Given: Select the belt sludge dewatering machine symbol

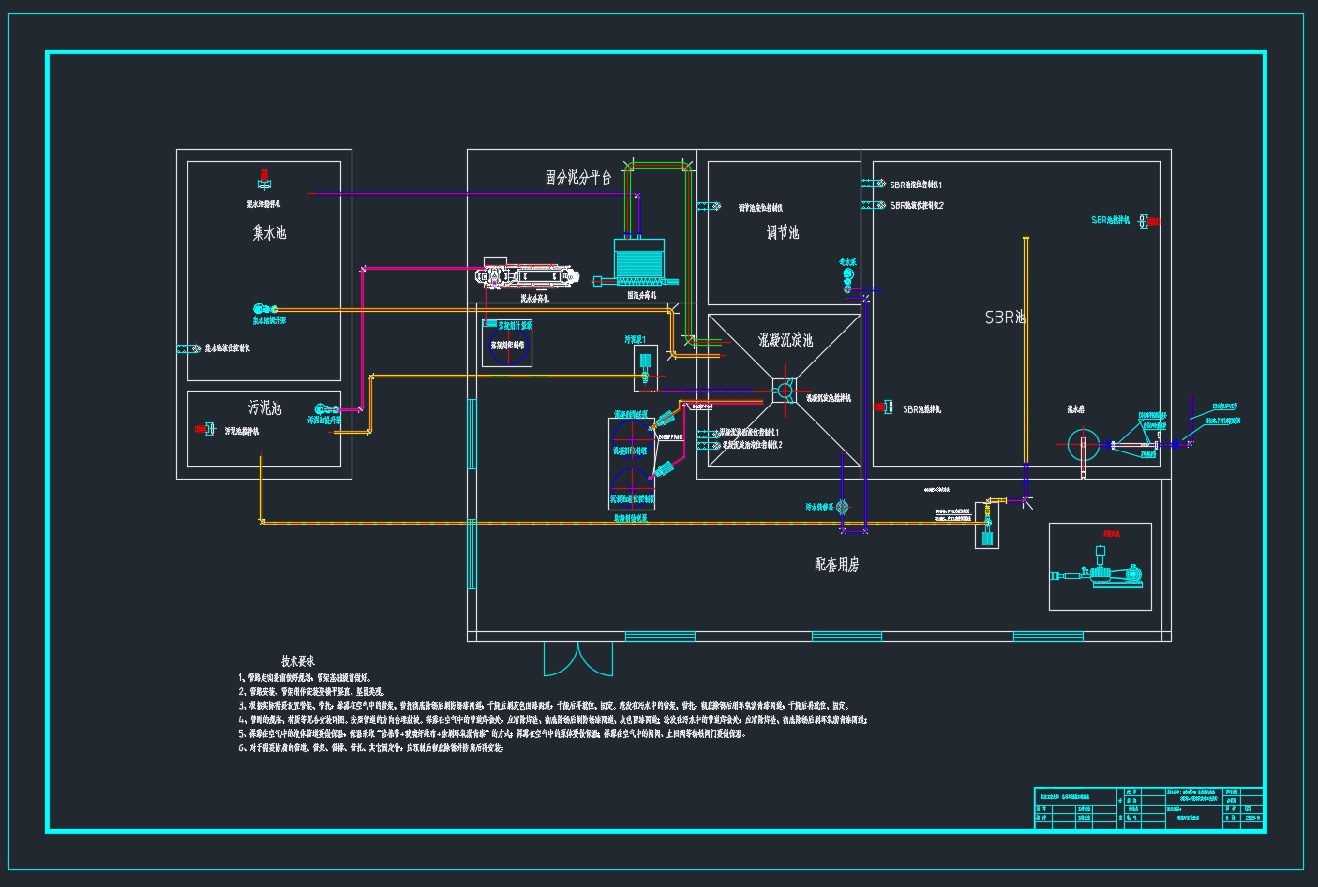Looking at the screenshot, I should tap(529, 277).
